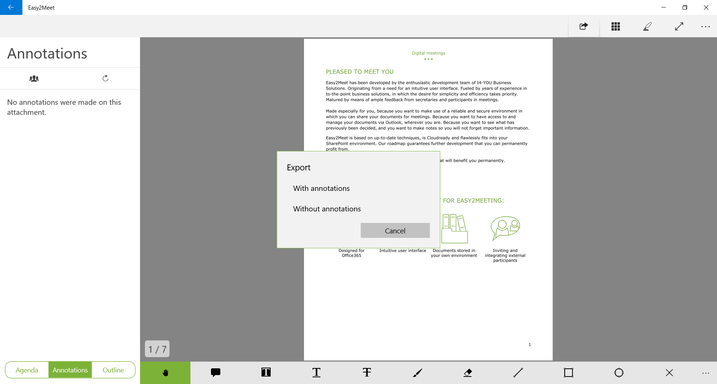Click the PLEASED TO MEET YOU heading
This screenshot has width=717, height=384.
[x=360, y=72]
